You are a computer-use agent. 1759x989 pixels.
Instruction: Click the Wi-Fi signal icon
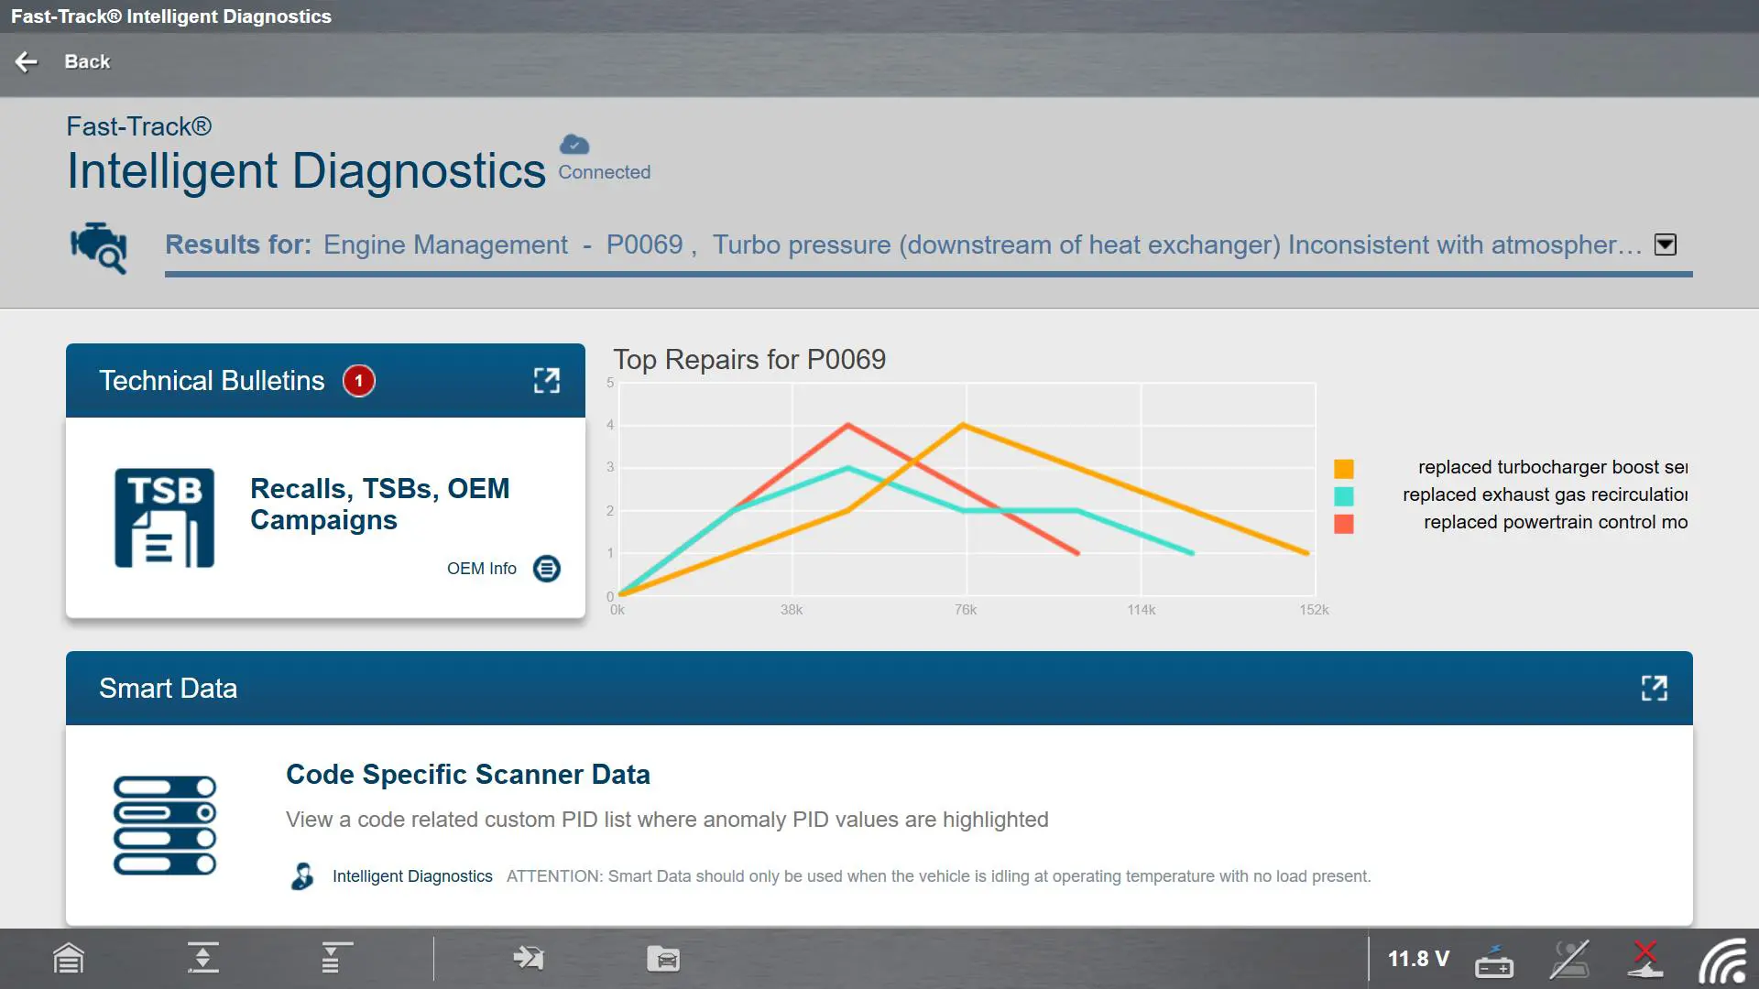(x=1723, y=961)
